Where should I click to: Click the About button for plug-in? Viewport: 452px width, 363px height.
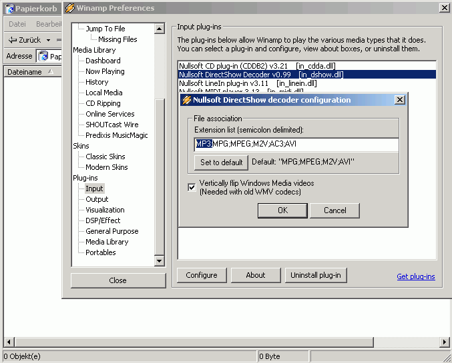256,275
